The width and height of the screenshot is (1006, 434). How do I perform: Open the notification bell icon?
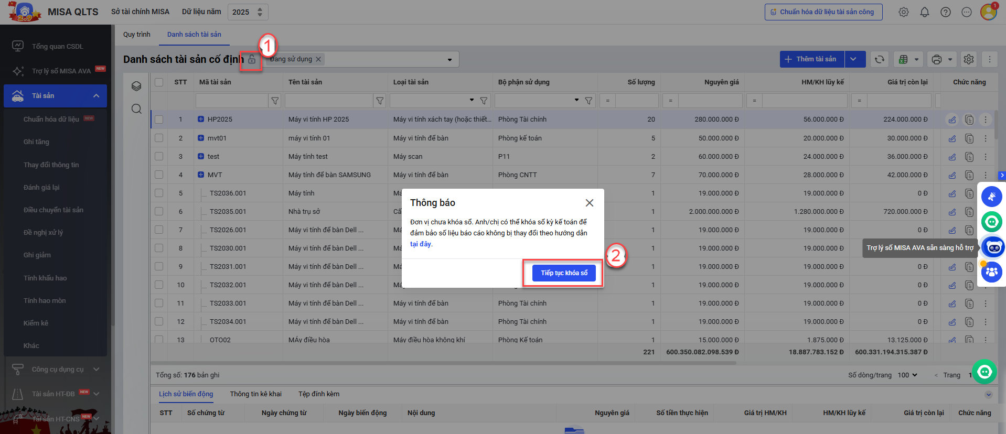924,12
